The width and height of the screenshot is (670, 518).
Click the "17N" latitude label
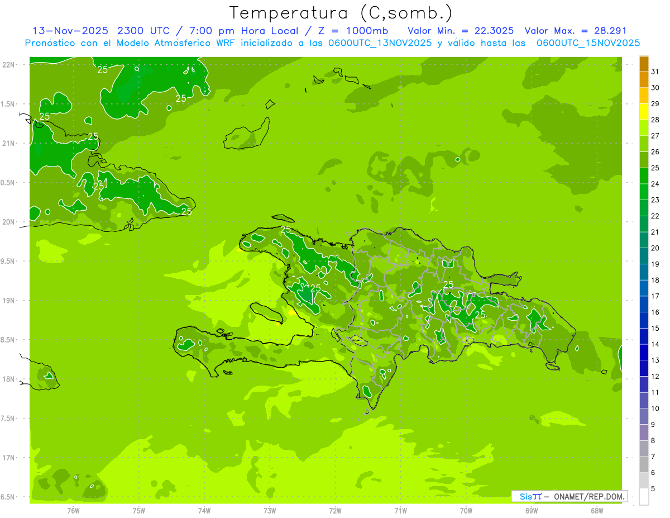pos(8,458)
